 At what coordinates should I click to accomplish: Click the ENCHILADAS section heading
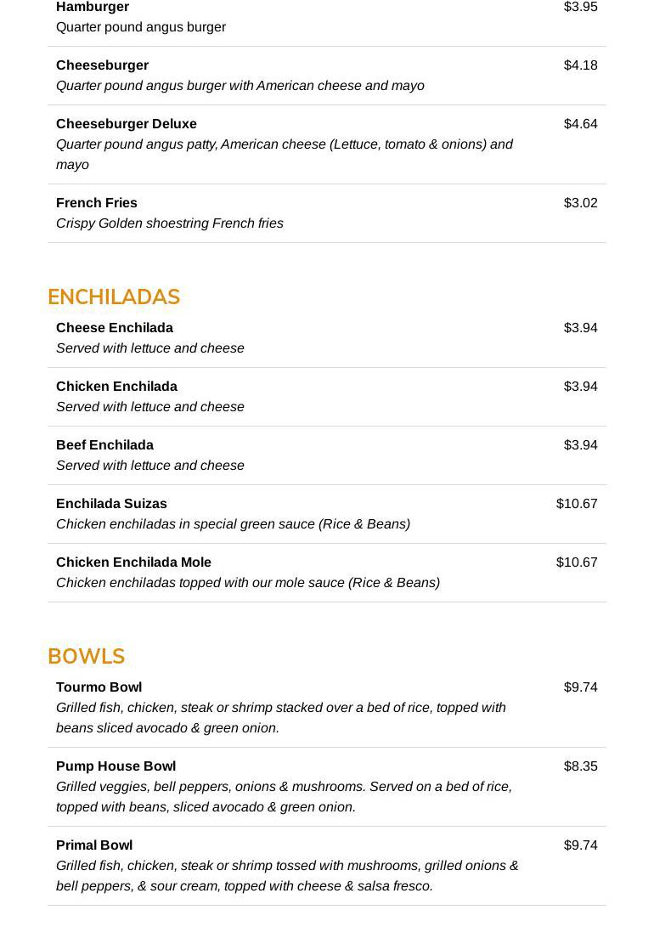pyautogui.click(x=114, y=297)
